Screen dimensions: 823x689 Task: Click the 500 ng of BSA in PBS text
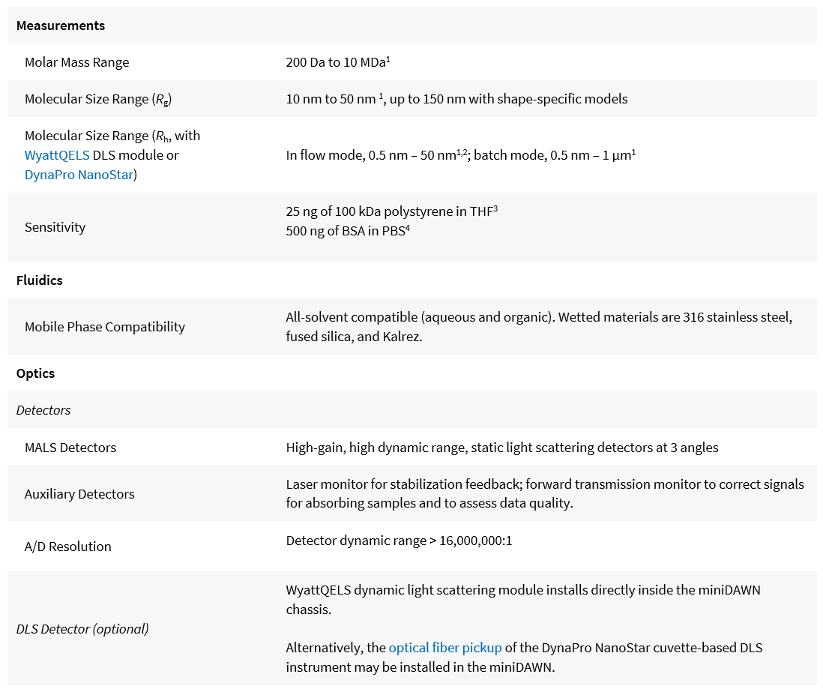click(347, 231)
